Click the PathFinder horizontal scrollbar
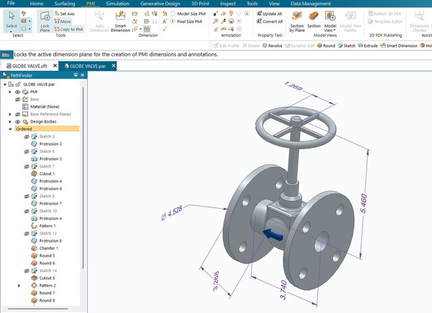This screenshot has height=313, width=432. tap(38, 309)
